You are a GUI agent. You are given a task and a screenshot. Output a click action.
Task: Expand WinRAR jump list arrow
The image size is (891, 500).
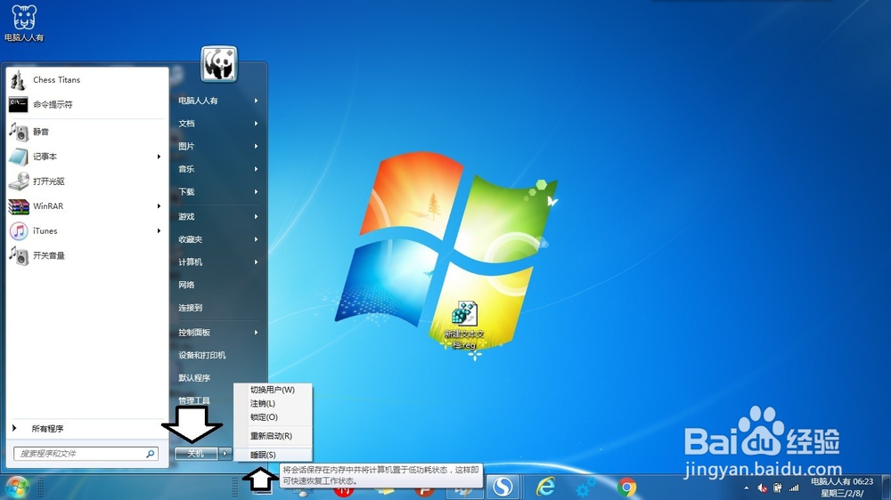point(159,206)
